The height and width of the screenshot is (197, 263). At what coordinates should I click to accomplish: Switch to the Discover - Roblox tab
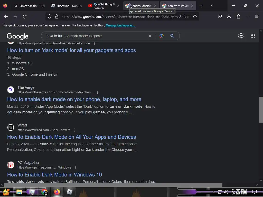tap(67, 6)
